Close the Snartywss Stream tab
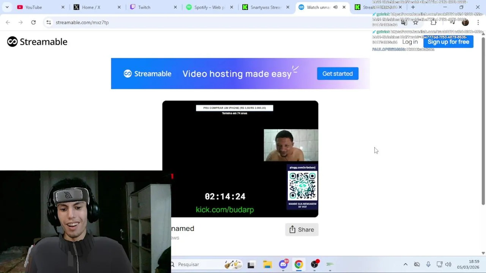Viewport: 486px width, 273px height. pyautogui.click(x=288, y=7)
